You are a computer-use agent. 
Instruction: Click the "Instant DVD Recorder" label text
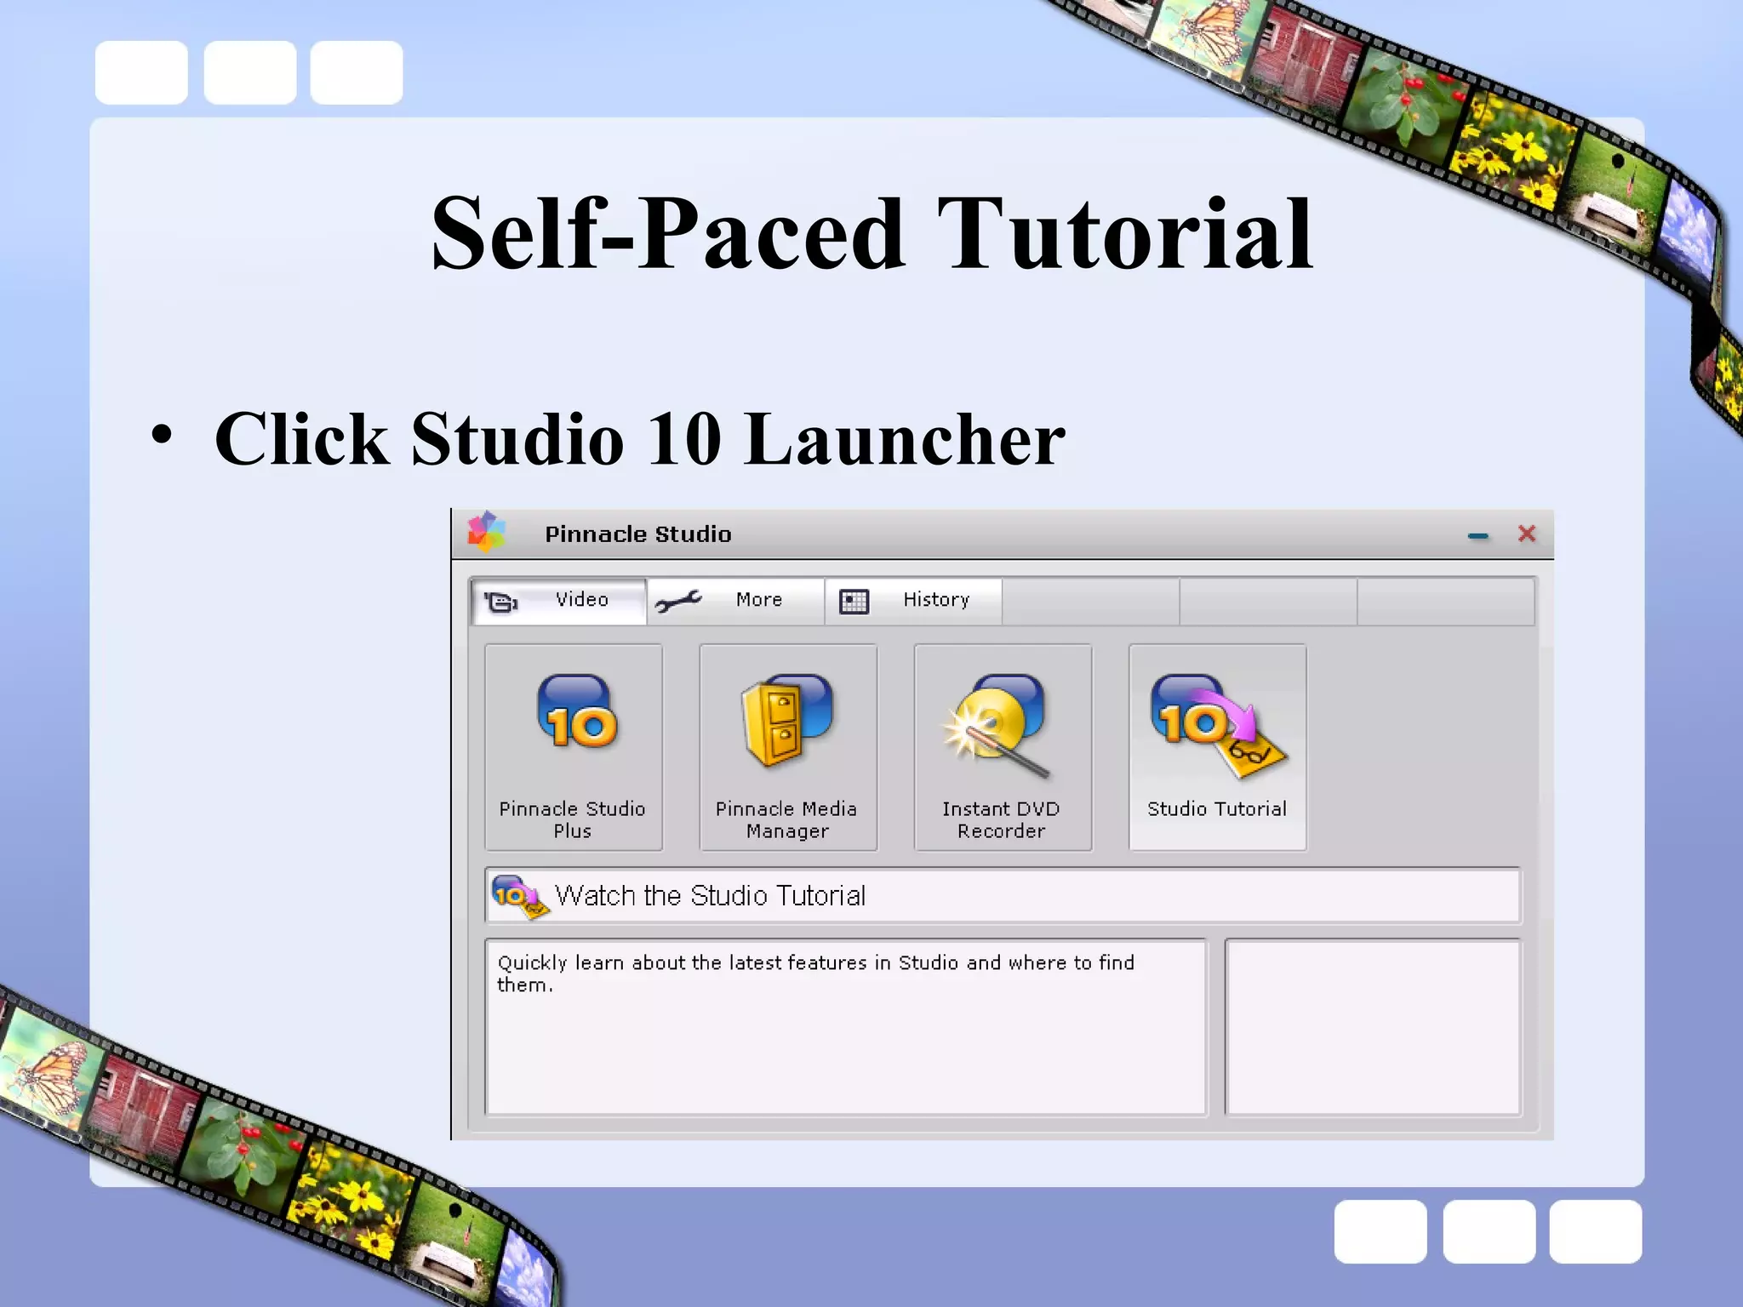coord(1001,819)
